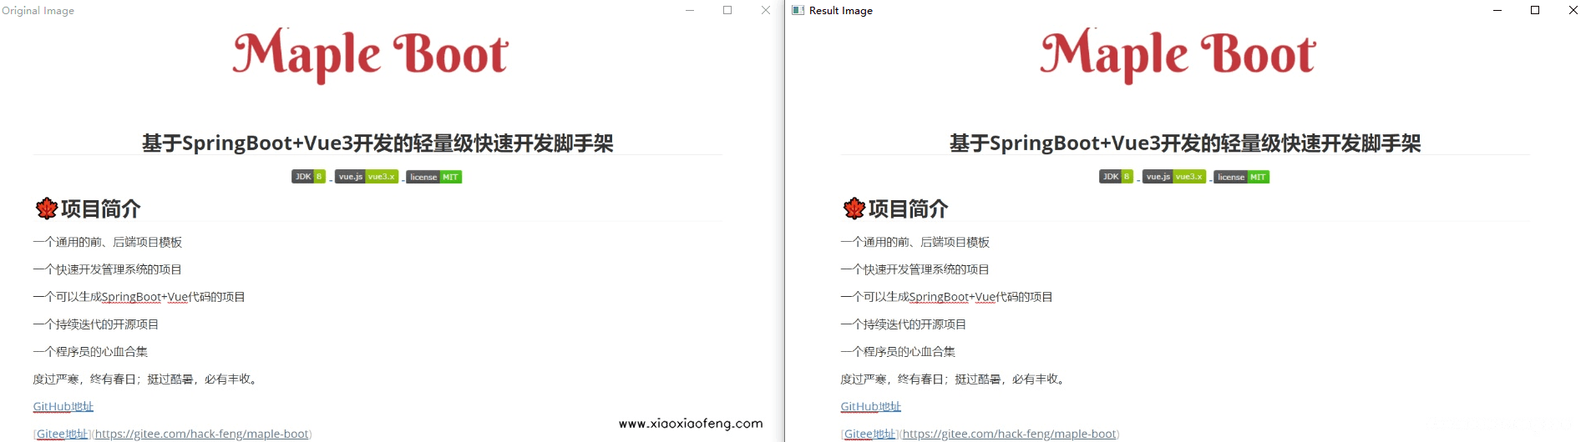Click 一个程序员的心血合集 in Original Image
This screenshot has height=442, width=1591.
90,351
